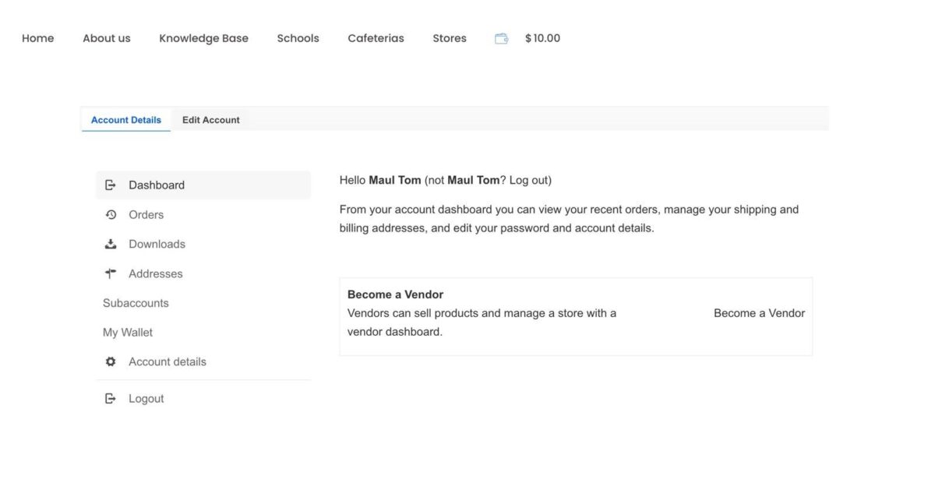Viewport: 935px width, 483px height.
Task: Select the Account Details tab
Action: (126, 120)
